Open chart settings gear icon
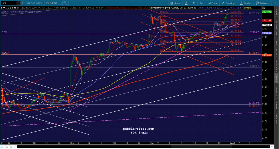The width and height of the screenshot is (279, 149). [194, 3]
